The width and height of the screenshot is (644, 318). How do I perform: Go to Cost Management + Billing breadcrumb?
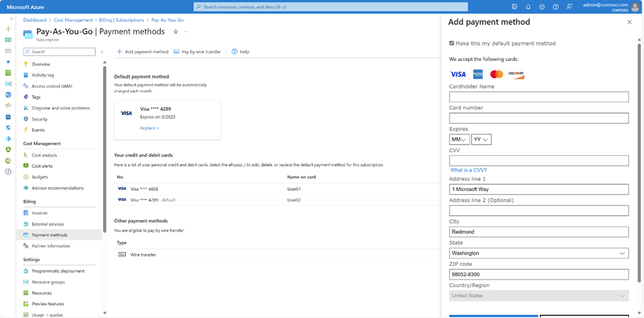97,20
